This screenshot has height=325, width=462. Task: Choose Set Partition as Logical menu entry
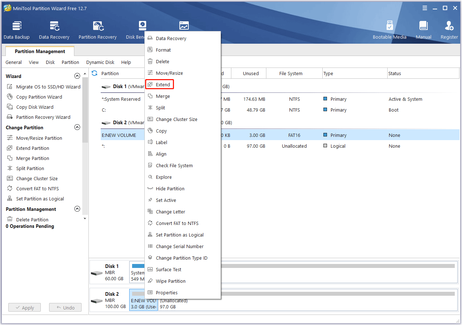[180, 235]
